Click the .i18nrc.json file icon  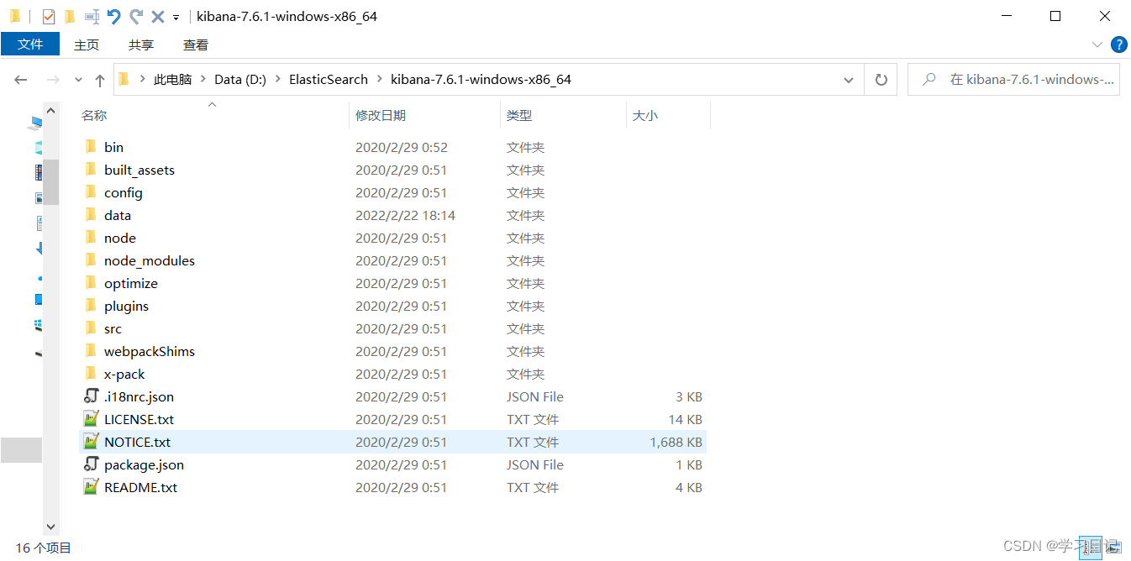tap(92, 396)
